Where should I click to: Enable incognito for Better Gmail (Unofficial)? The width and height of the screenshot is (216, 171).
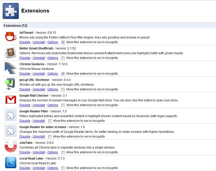[63, 58]
